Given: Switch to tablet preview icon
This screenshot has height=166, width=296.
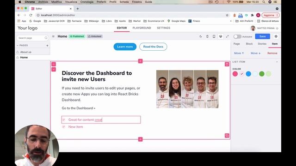Looking at the screenshot, I should [214, 36].
